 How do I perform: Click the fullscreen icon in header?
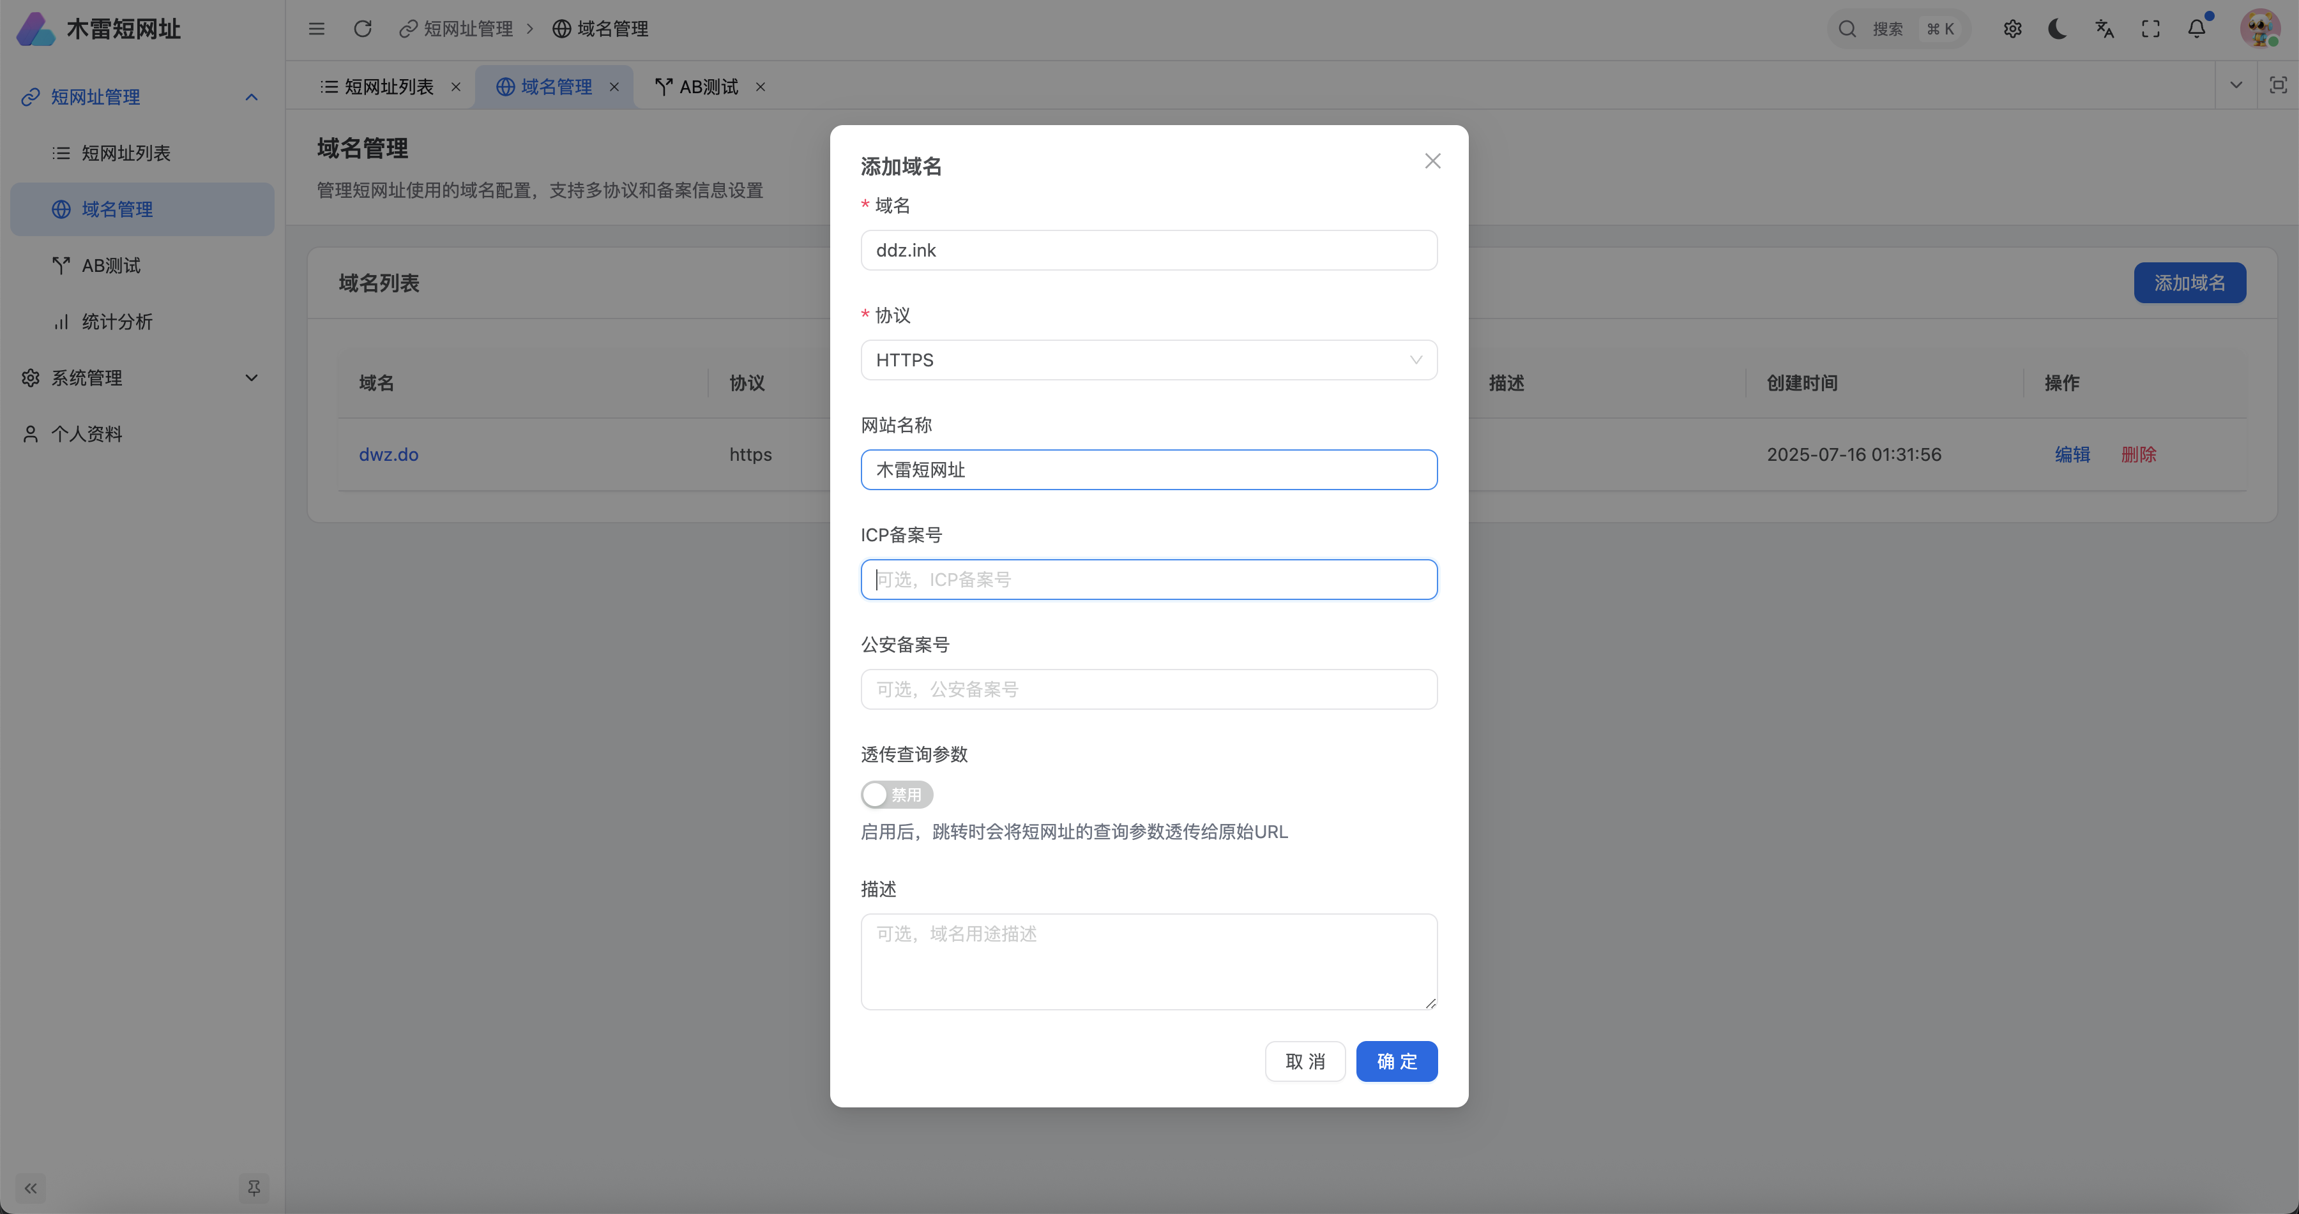2151,29
